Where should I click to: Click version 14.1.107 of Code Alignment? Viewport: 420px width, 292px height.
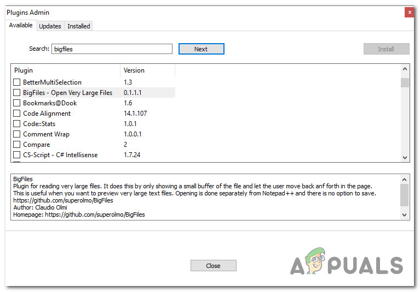click(135, 114)
